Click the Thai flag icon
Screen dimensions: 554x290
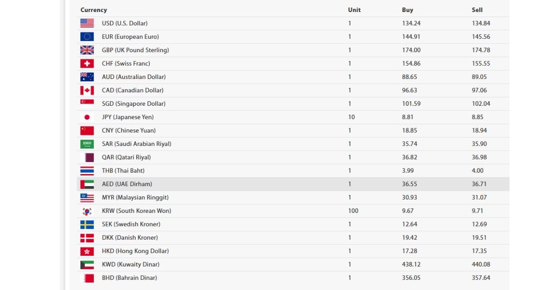pyautogui.click(x=87, y=170)
